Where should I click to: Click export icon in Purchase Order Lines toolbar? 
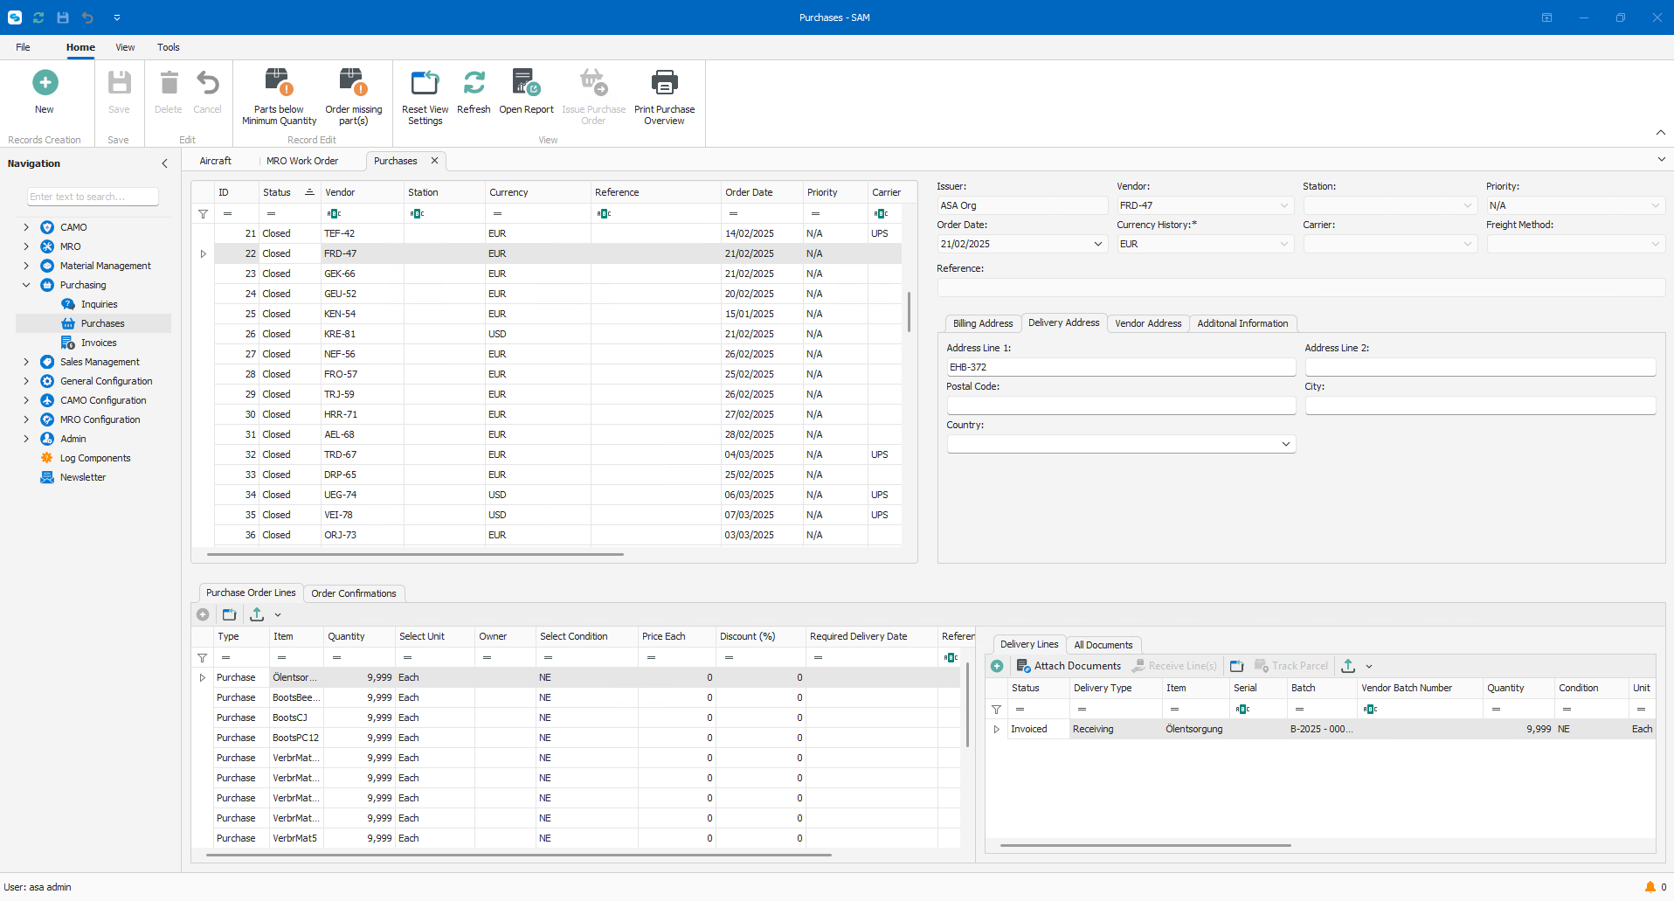pyautogui.click(x=257, y=614)
